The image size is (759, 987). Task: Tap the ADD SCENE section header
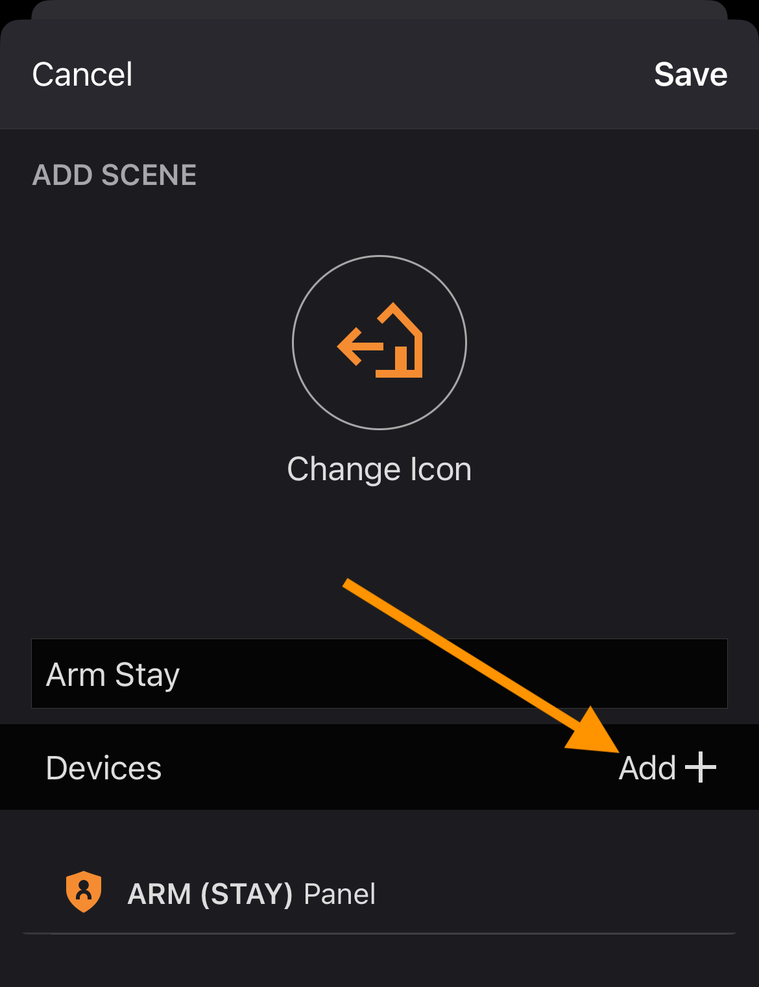coord(114,175)
